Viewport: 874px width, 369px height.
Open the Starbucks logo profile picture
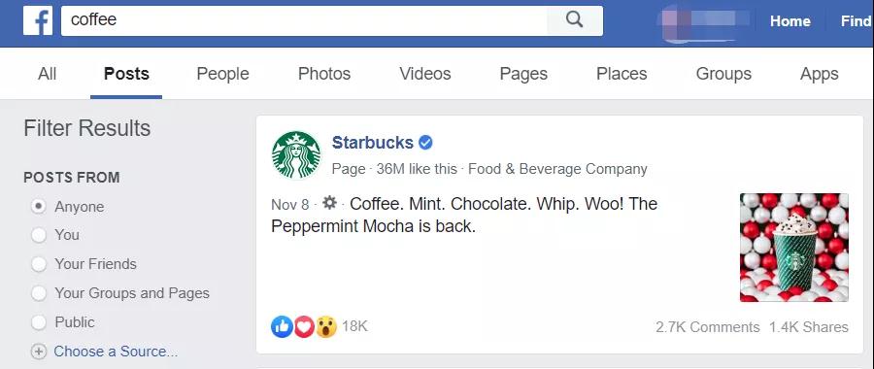tap(296, 155)
